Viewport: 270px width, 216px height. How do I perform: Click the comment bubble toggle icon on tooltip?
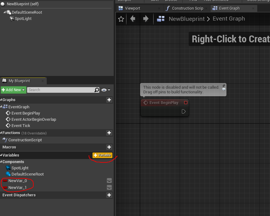[x=224, y=89]
